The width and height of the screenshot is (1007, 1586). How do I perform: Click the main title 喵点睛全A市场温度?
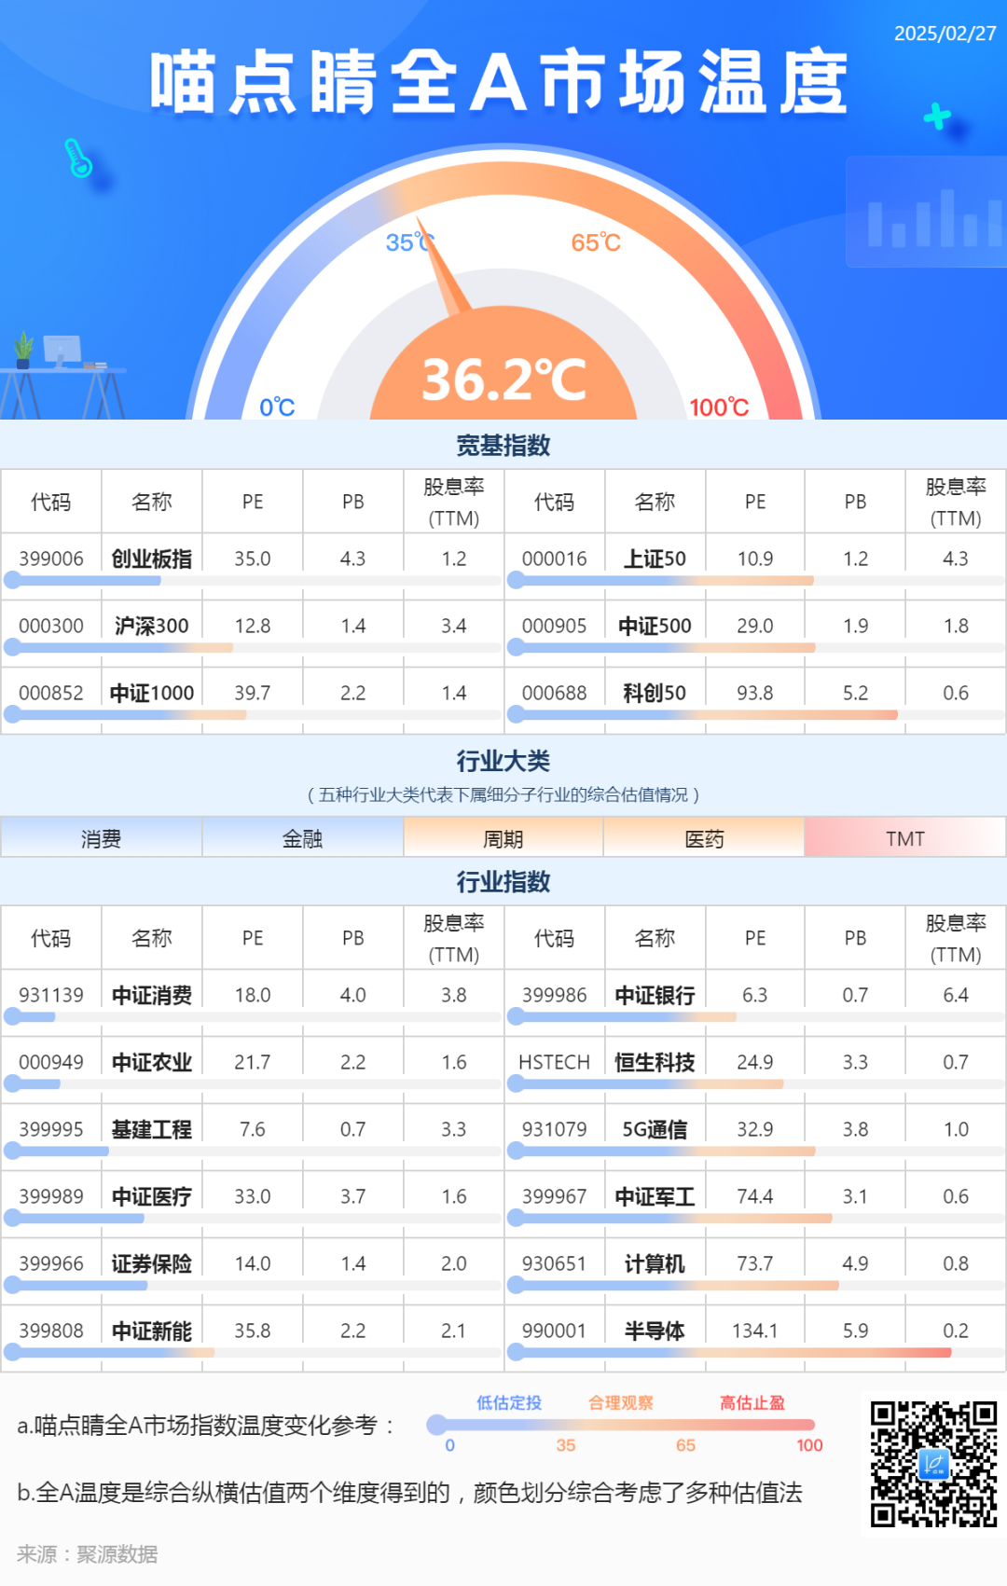499,82
